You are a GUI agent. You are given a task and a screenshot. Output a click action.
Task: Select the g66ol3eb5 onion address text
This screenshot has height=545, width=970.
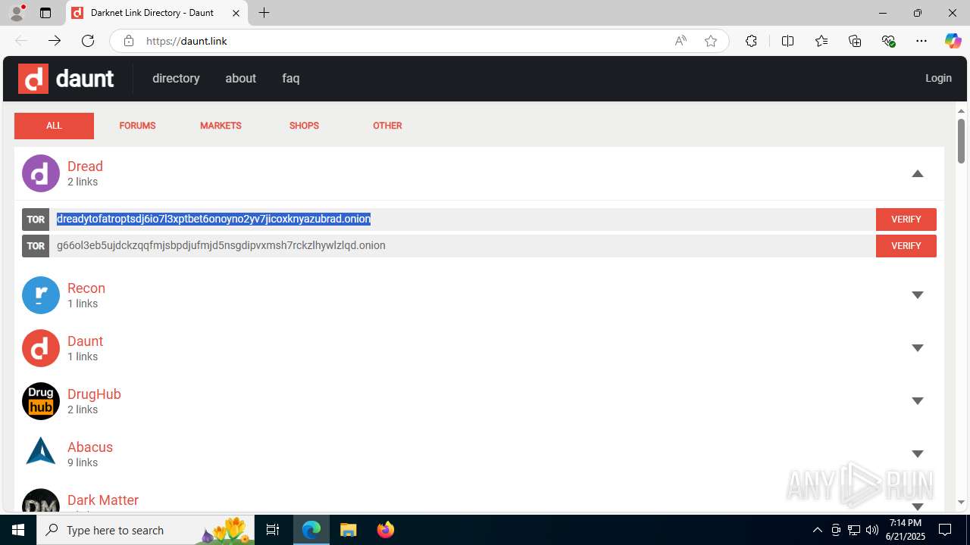pyautogui.click(x=221, y=245)
